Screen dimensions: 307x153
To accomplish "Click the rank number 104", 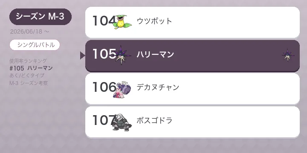I will point(104,21).
